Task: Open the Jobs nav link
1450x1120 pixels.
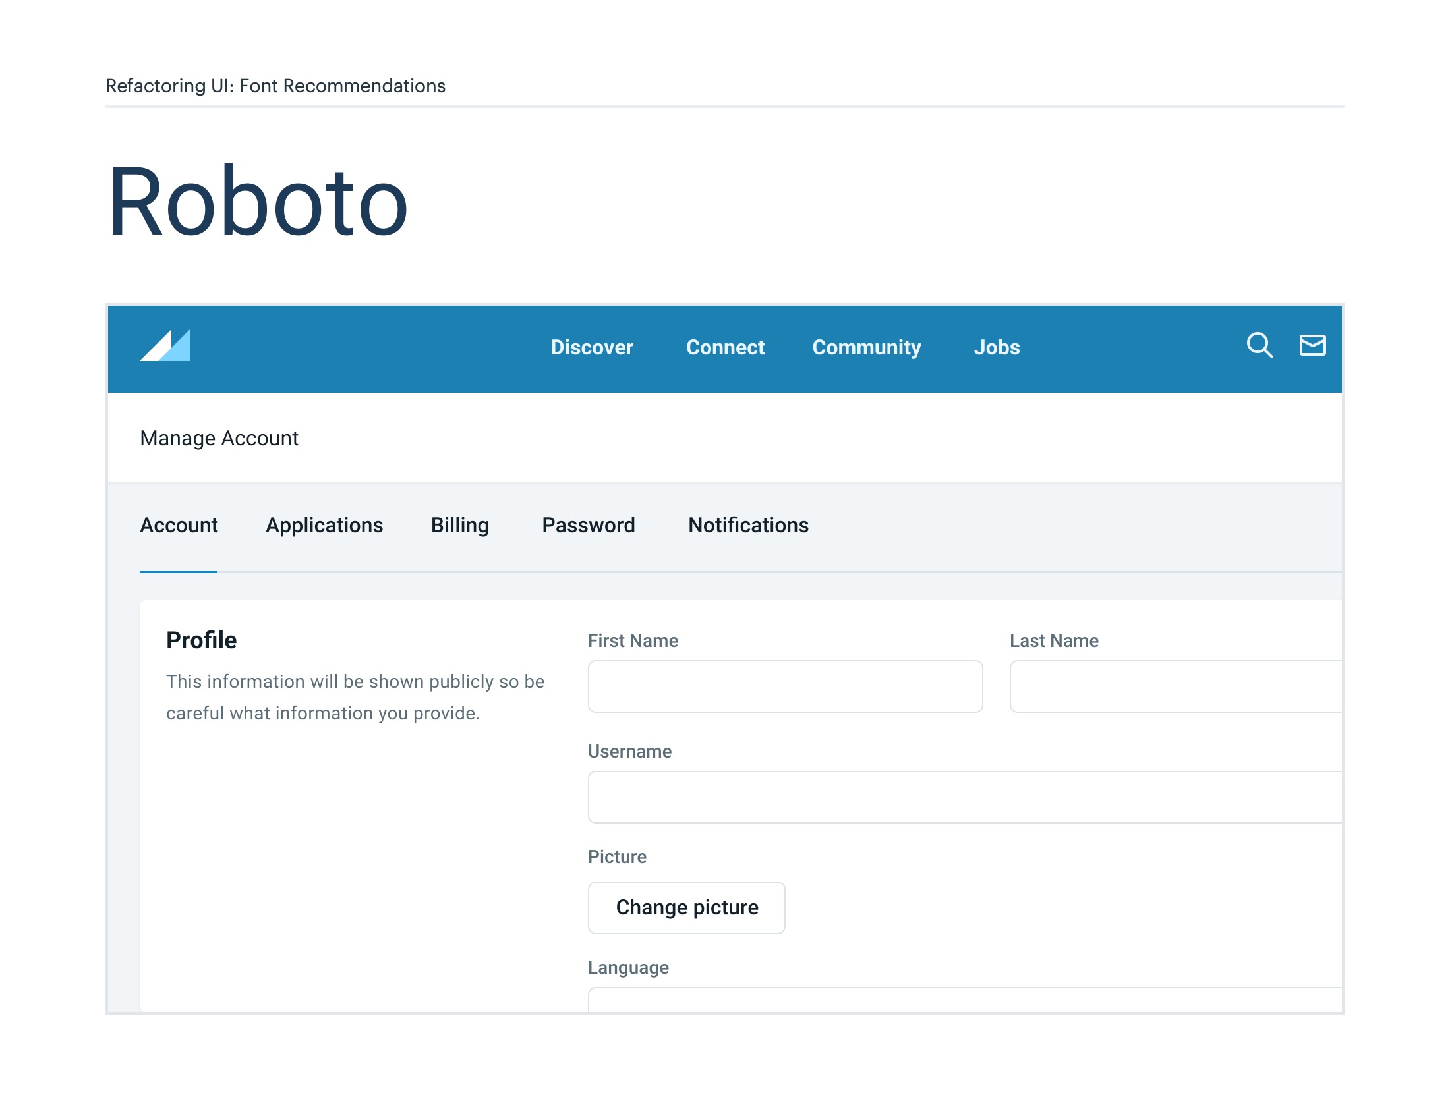Action: click(996, 347)
